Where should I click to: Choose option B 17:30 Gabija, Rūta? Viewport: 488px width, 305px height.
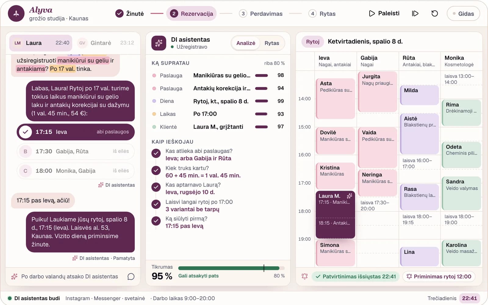coord(76,151)
